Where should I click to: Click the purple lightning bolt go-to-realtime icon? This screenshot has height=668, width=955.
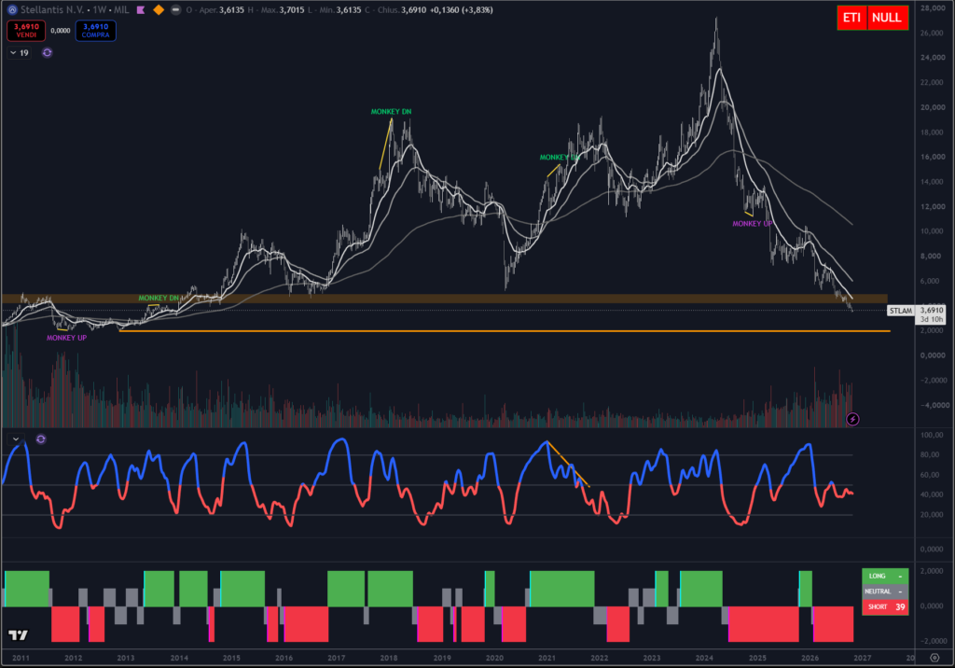point(852,419)
